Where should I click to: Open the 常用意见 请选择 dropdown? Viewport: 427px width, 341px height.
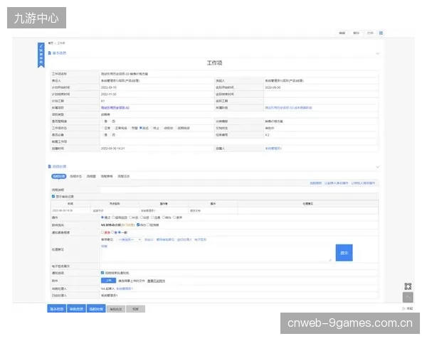pos(130,239)
